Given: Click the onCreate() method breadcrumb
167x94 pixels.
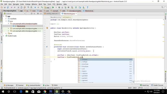Looking at the screenshot, I should click(67, 17).
